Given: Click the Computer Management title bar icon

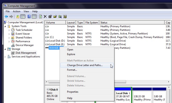Looking at the screenshot, I should (x=5, y=6).
